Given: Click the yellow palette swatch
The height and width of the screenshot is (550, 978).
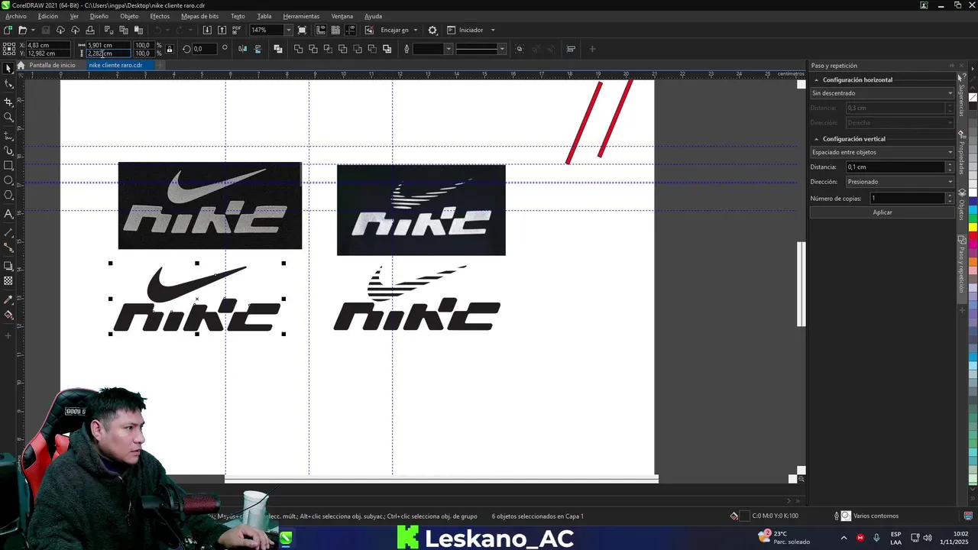Looking at the screenshot, I should (973, 227).
